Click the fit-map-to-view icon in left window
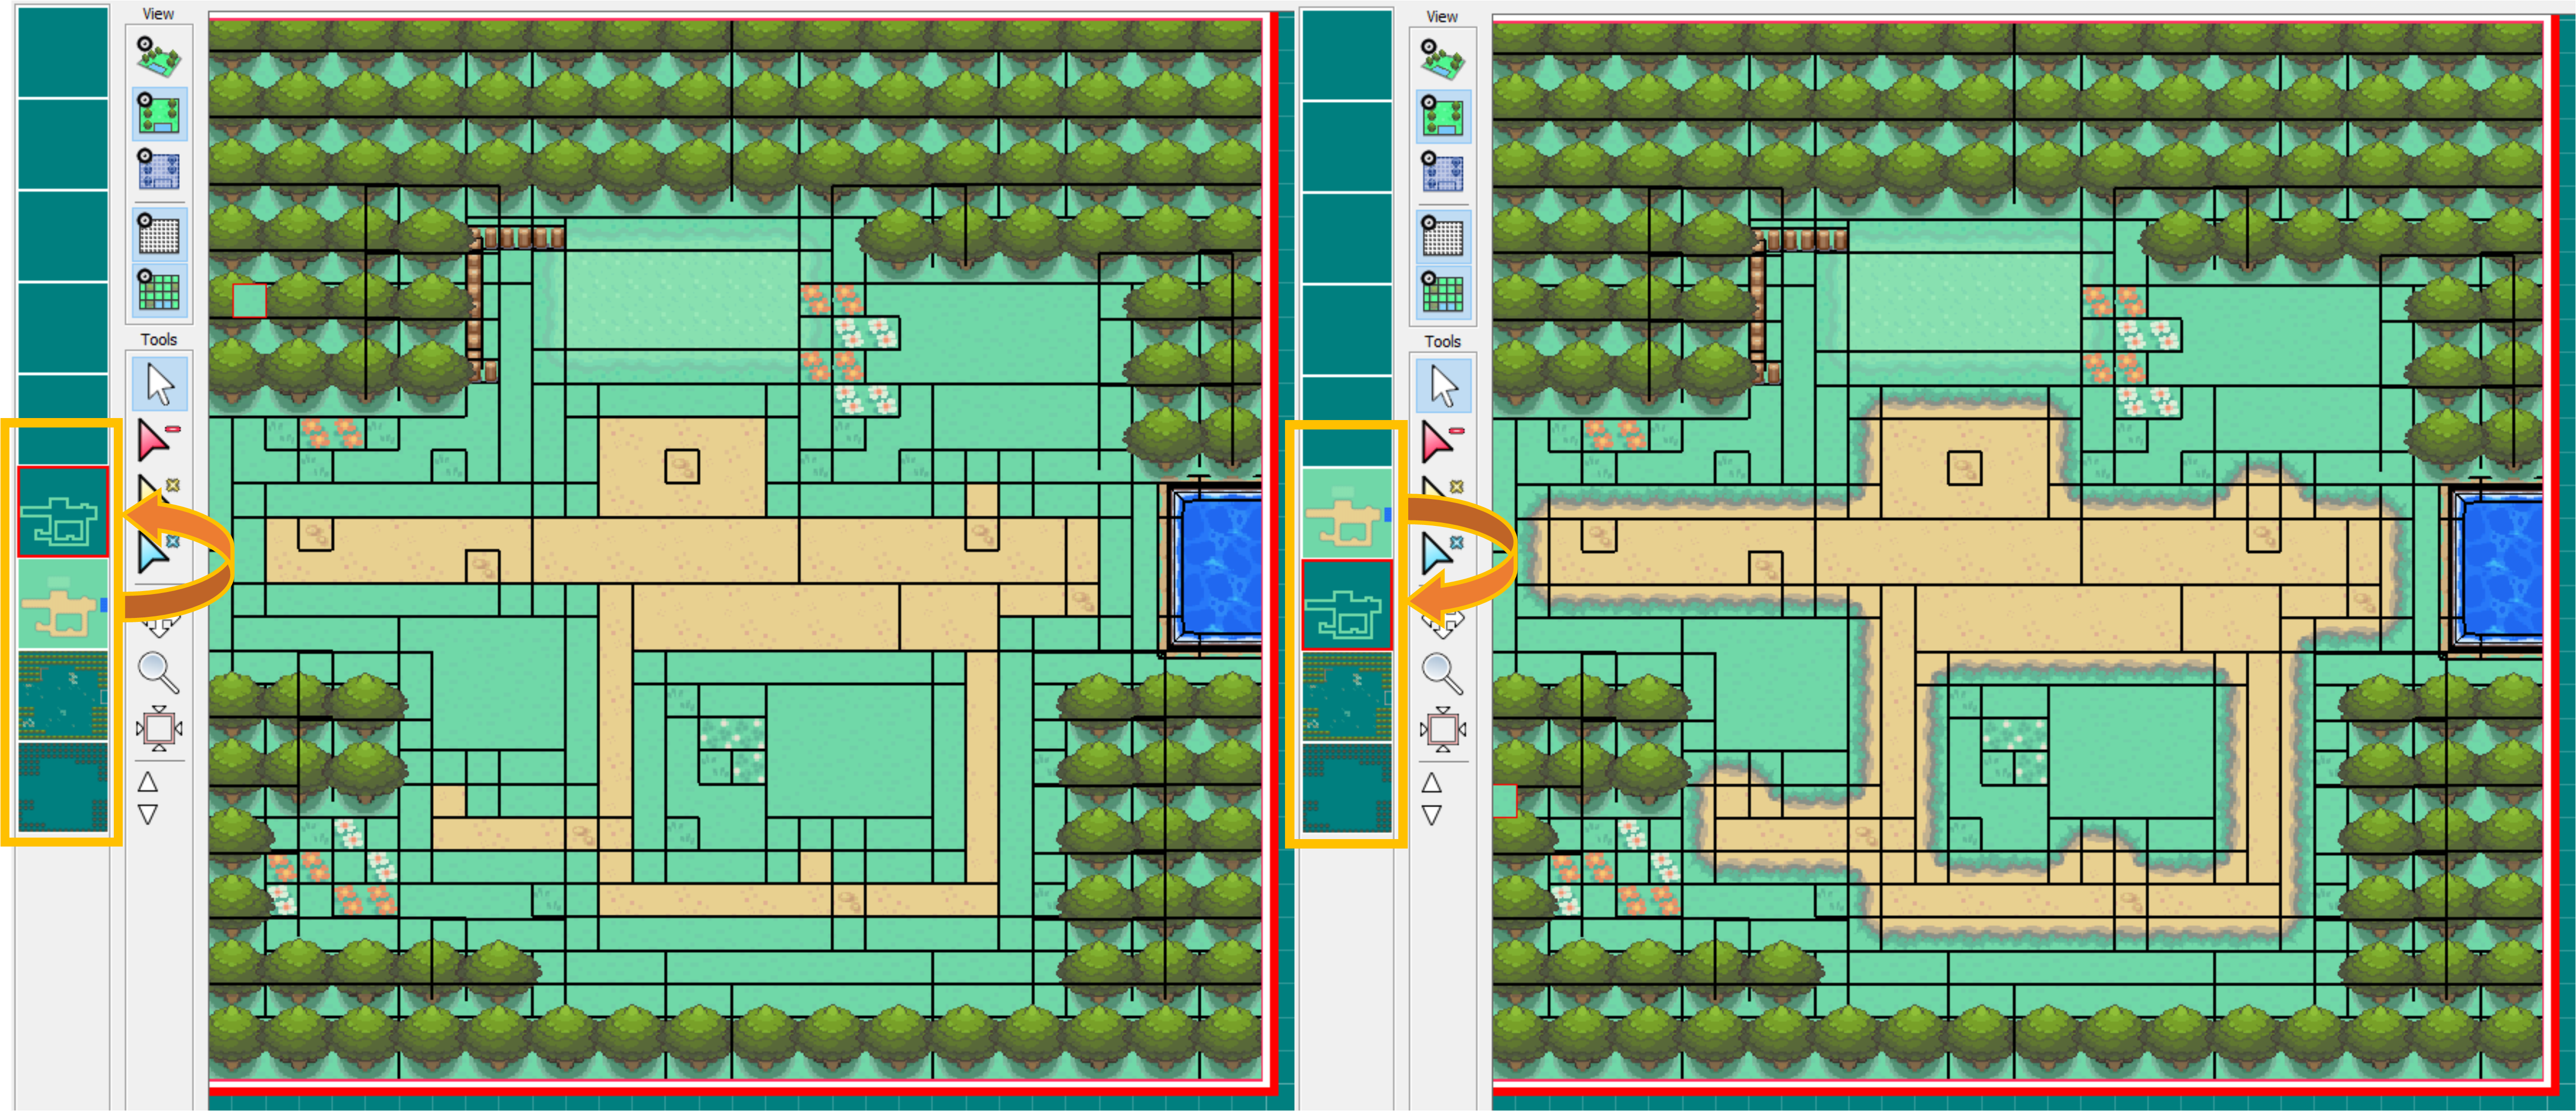Viewport: 2576px width, 1111px height. [159, 728]
